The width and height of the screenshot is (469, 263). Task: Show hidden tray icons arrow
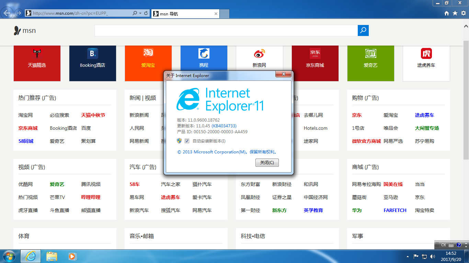(x=408, y=256)
